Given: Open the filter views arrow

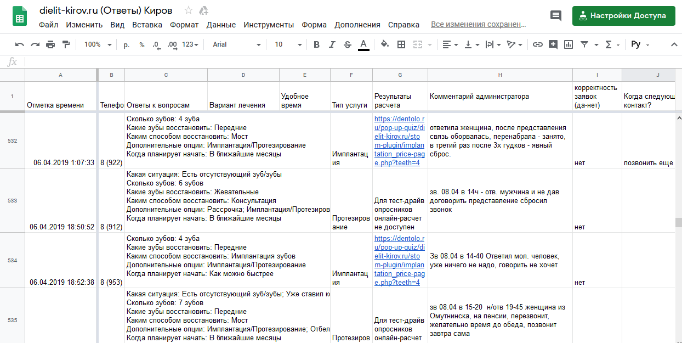Looking at the screenshot, I should [596, 45].
